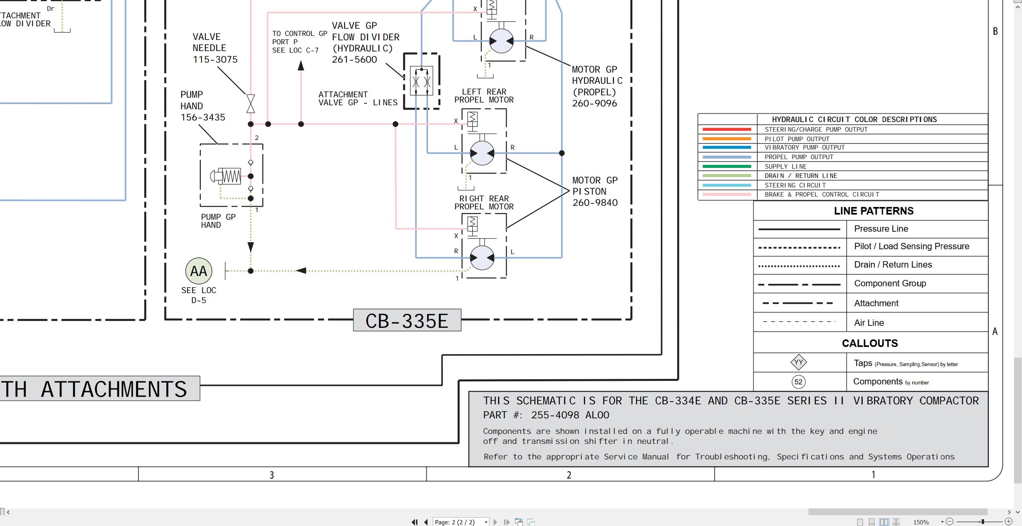Click the needle valve symbol
This screenshot has width=1022, height=526.
click(251, 104)
